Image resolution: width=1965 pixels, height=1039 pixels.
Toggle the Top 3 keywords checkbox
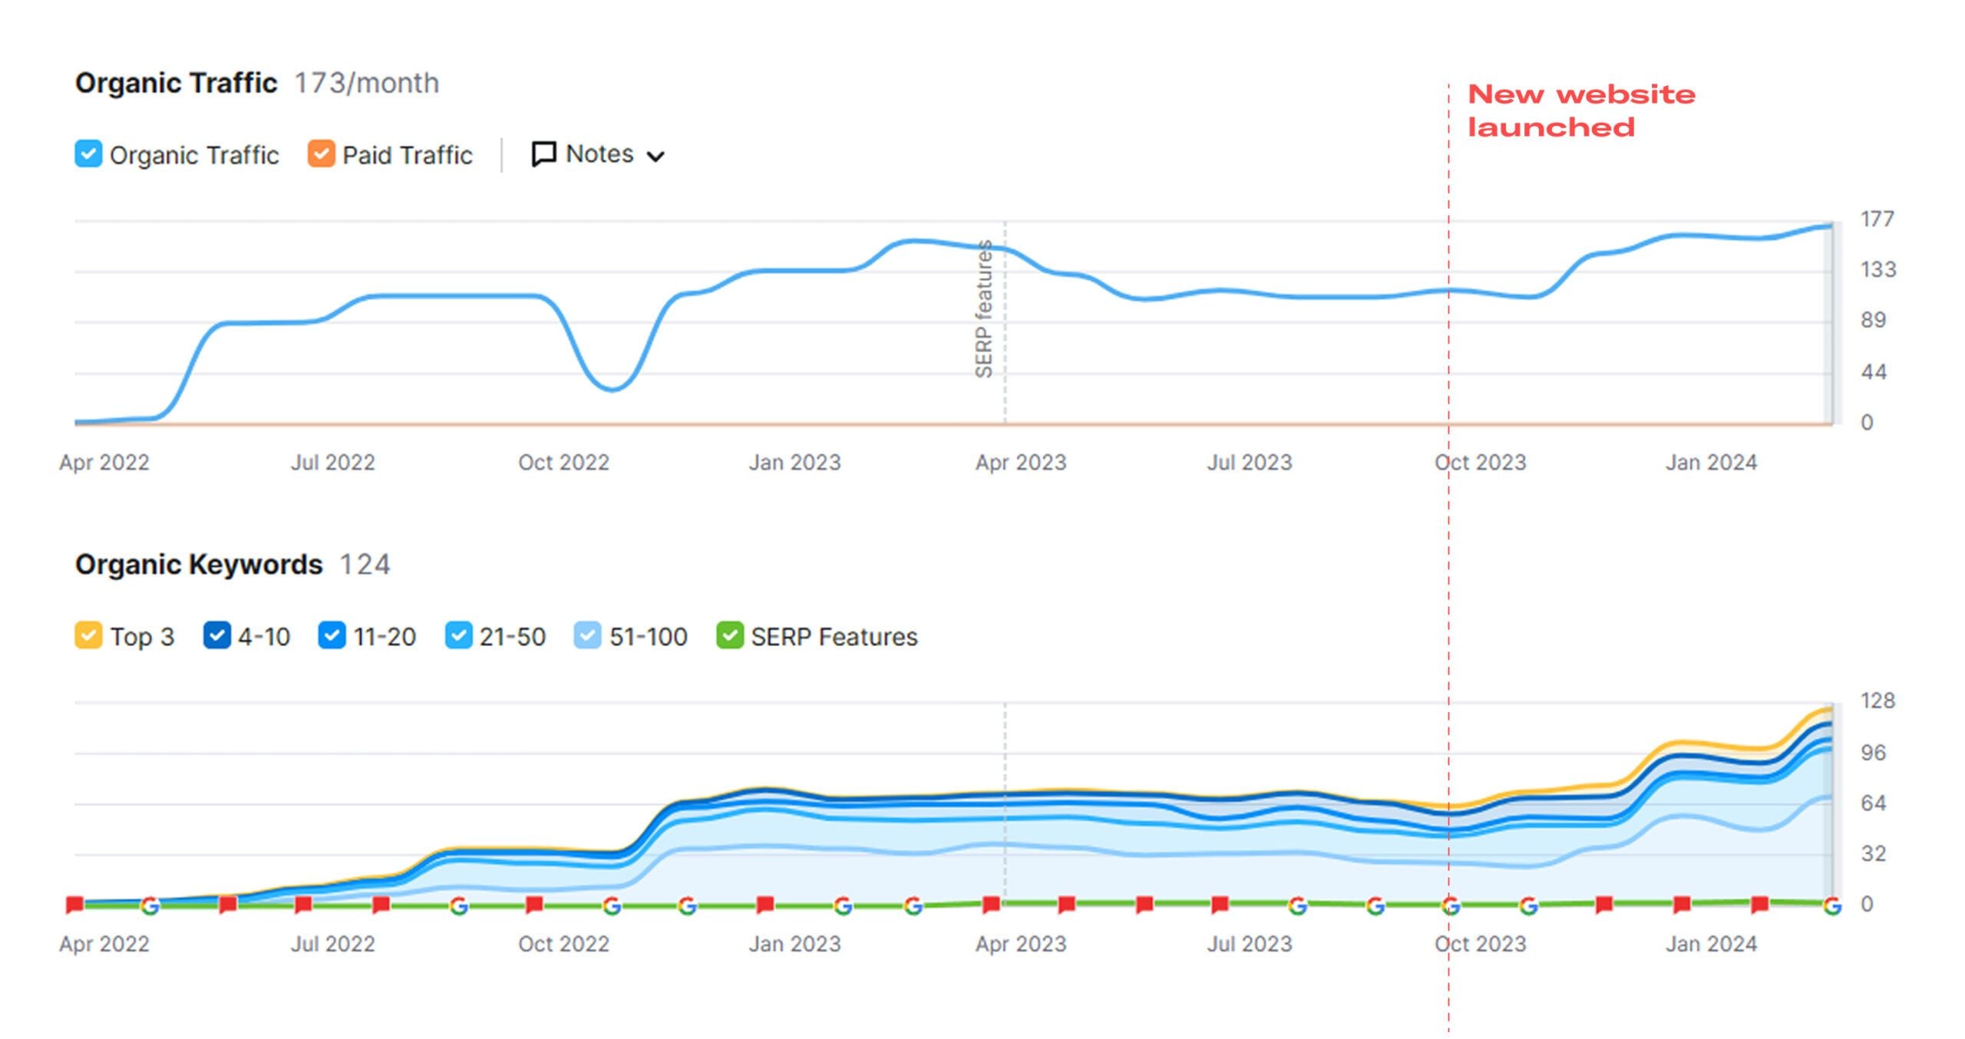pyautogui.click(x=88, y=635)
